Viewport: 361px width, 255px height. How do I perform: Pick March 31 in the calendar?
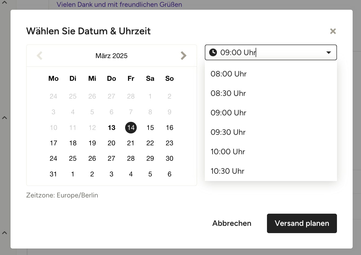54,174
